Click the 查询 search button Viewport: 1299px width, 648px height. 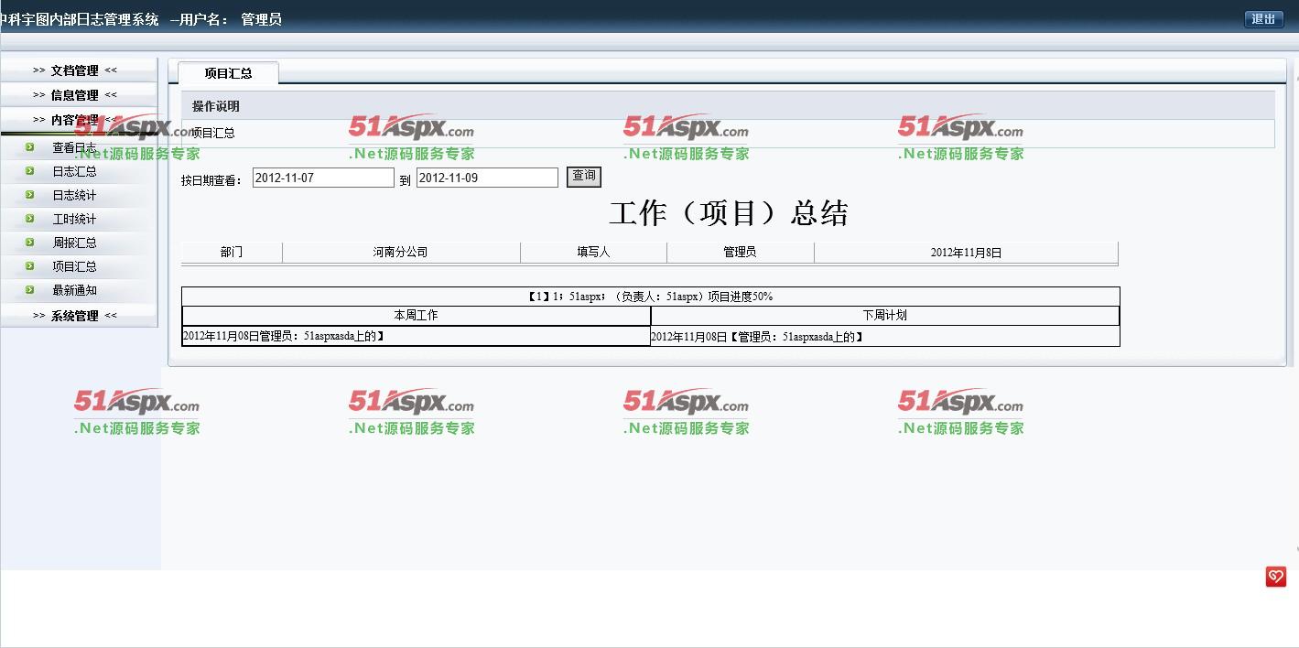click(584, 177)
